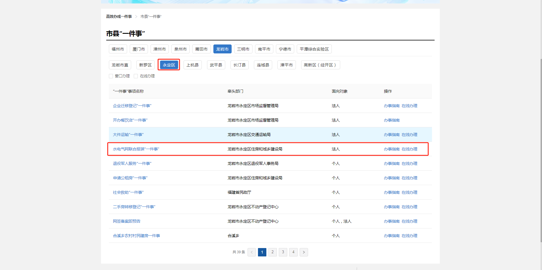Open the 水电气网联合报装"一件事" item link
Image resolution: width=542 pixels, height=270 pixels.
(136, 149)
